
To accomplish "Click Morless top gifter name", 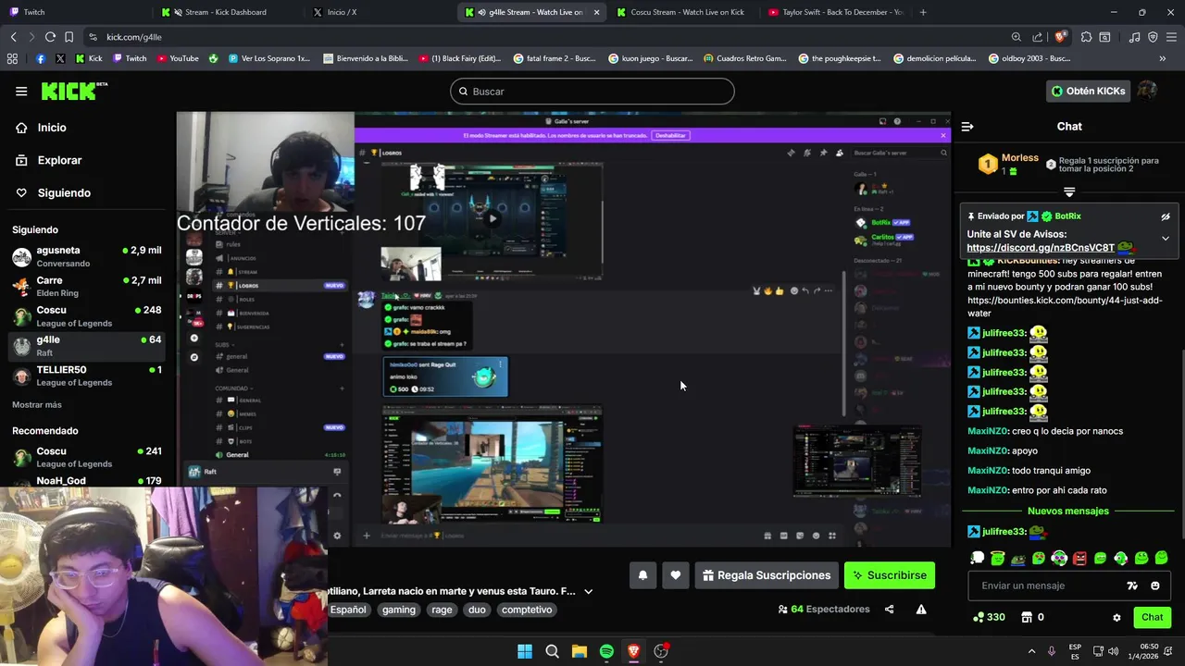I will [1020, 158].
